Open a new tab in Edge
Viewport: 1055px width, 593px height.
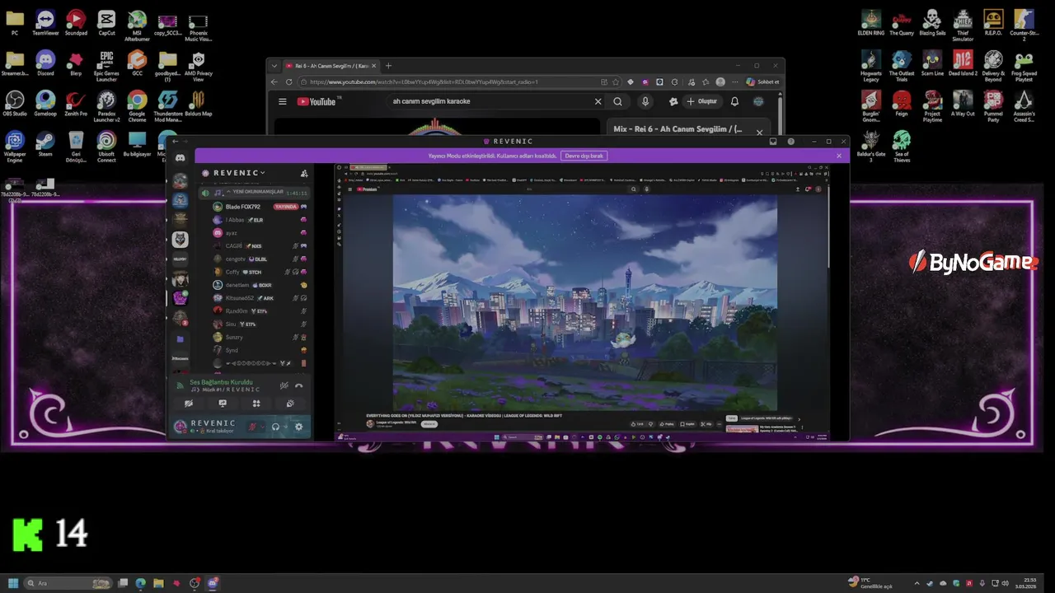click(388, 66)
